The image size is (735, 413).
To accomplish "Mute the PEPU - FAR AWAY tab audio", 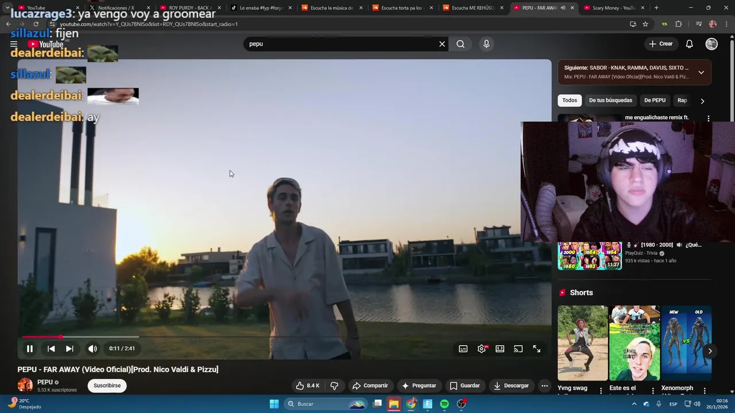I will click(563, 8).
